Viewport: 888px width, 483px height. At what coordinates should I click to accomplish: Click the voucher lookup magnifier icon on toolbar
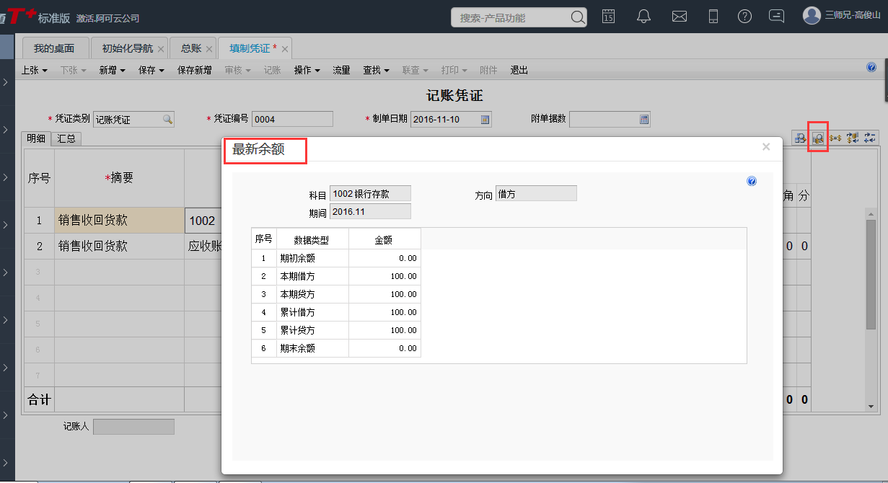point(799,137)
